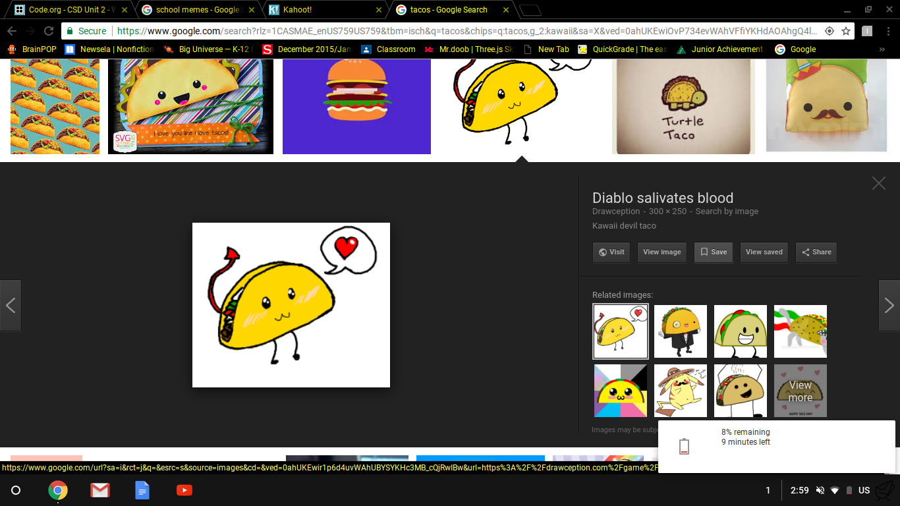Share the image with the Share button
Viewport: 900px width, 506px height.
coord(816,252)
